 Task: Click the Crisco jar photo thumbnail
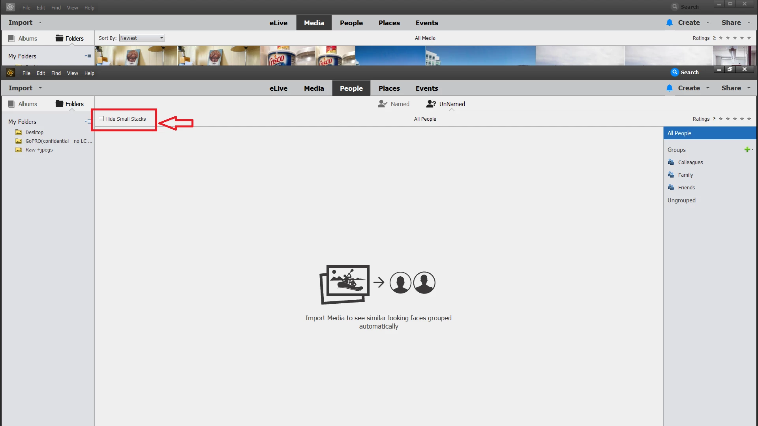click(x=287, y=56)
